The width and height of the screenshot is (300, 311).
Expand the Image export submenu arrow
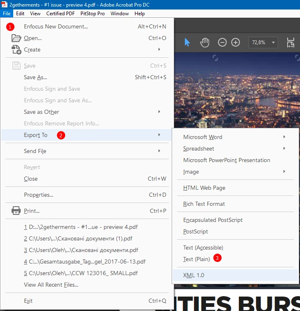point(284,172)
